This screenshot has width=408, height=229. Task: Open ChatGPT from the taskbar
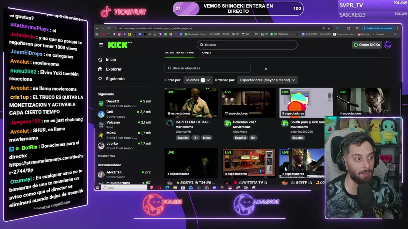click(x=246, y=188)
